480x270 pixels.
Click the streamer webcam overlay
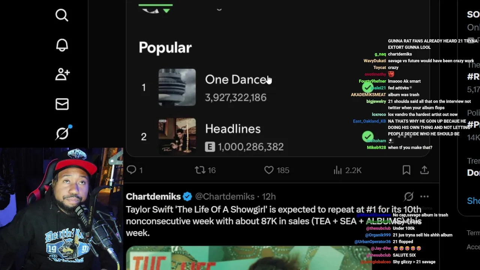click(61, 209)
